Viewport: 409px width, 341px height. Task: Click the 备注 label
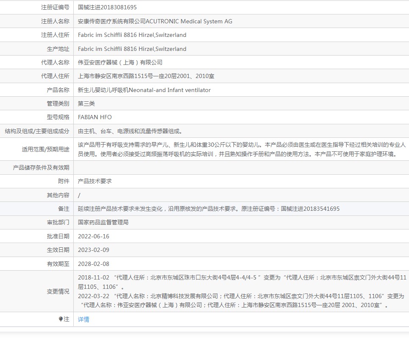(64, 209)
